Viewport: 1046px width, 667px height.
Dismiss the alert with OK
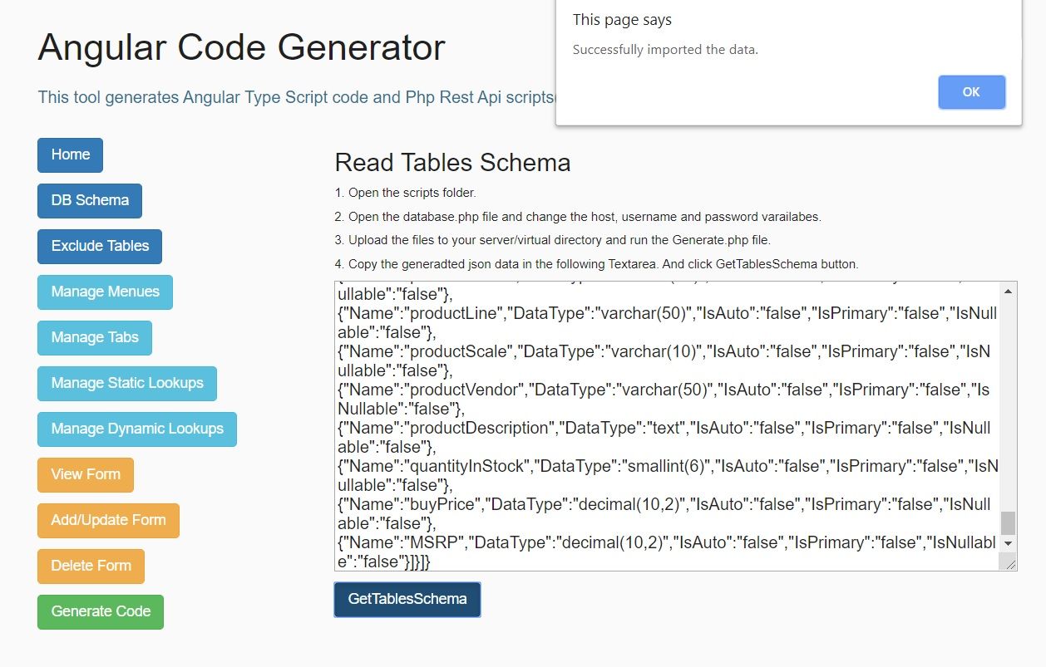pos(971,92)
